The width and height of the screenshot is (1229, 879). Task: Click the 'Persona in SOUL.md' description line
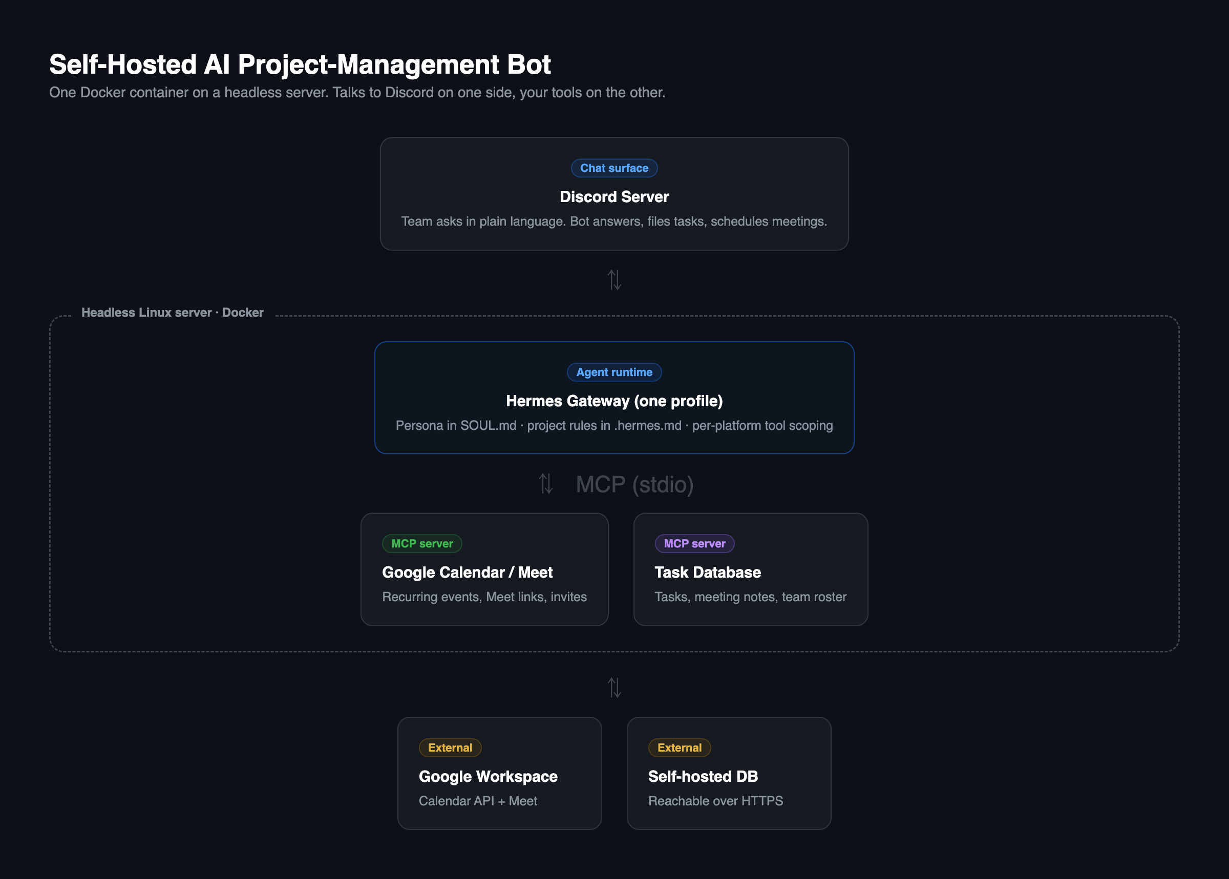614,425
